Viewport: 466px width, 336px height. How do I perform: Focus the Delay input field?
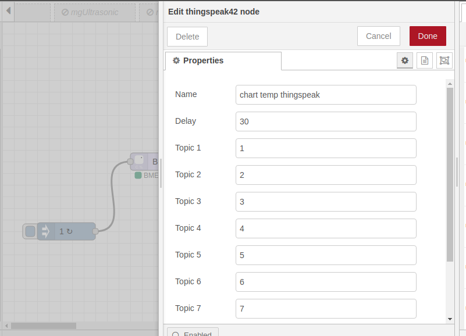[326, 121]
